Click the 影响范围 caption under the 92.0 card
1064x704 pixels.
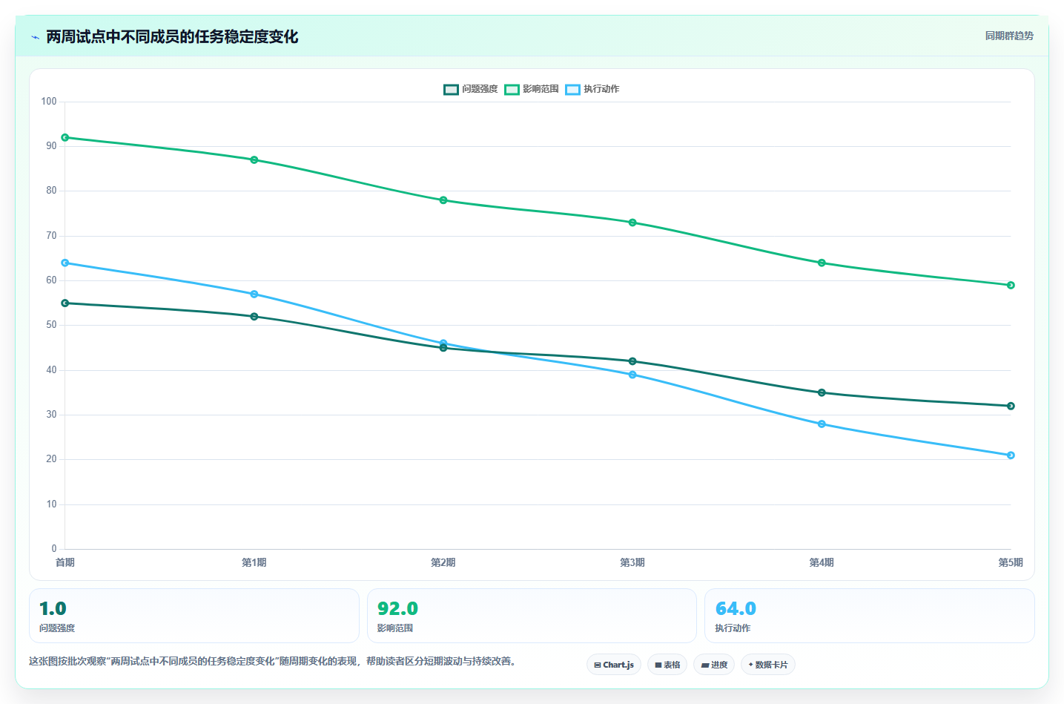tap(395, 628)
